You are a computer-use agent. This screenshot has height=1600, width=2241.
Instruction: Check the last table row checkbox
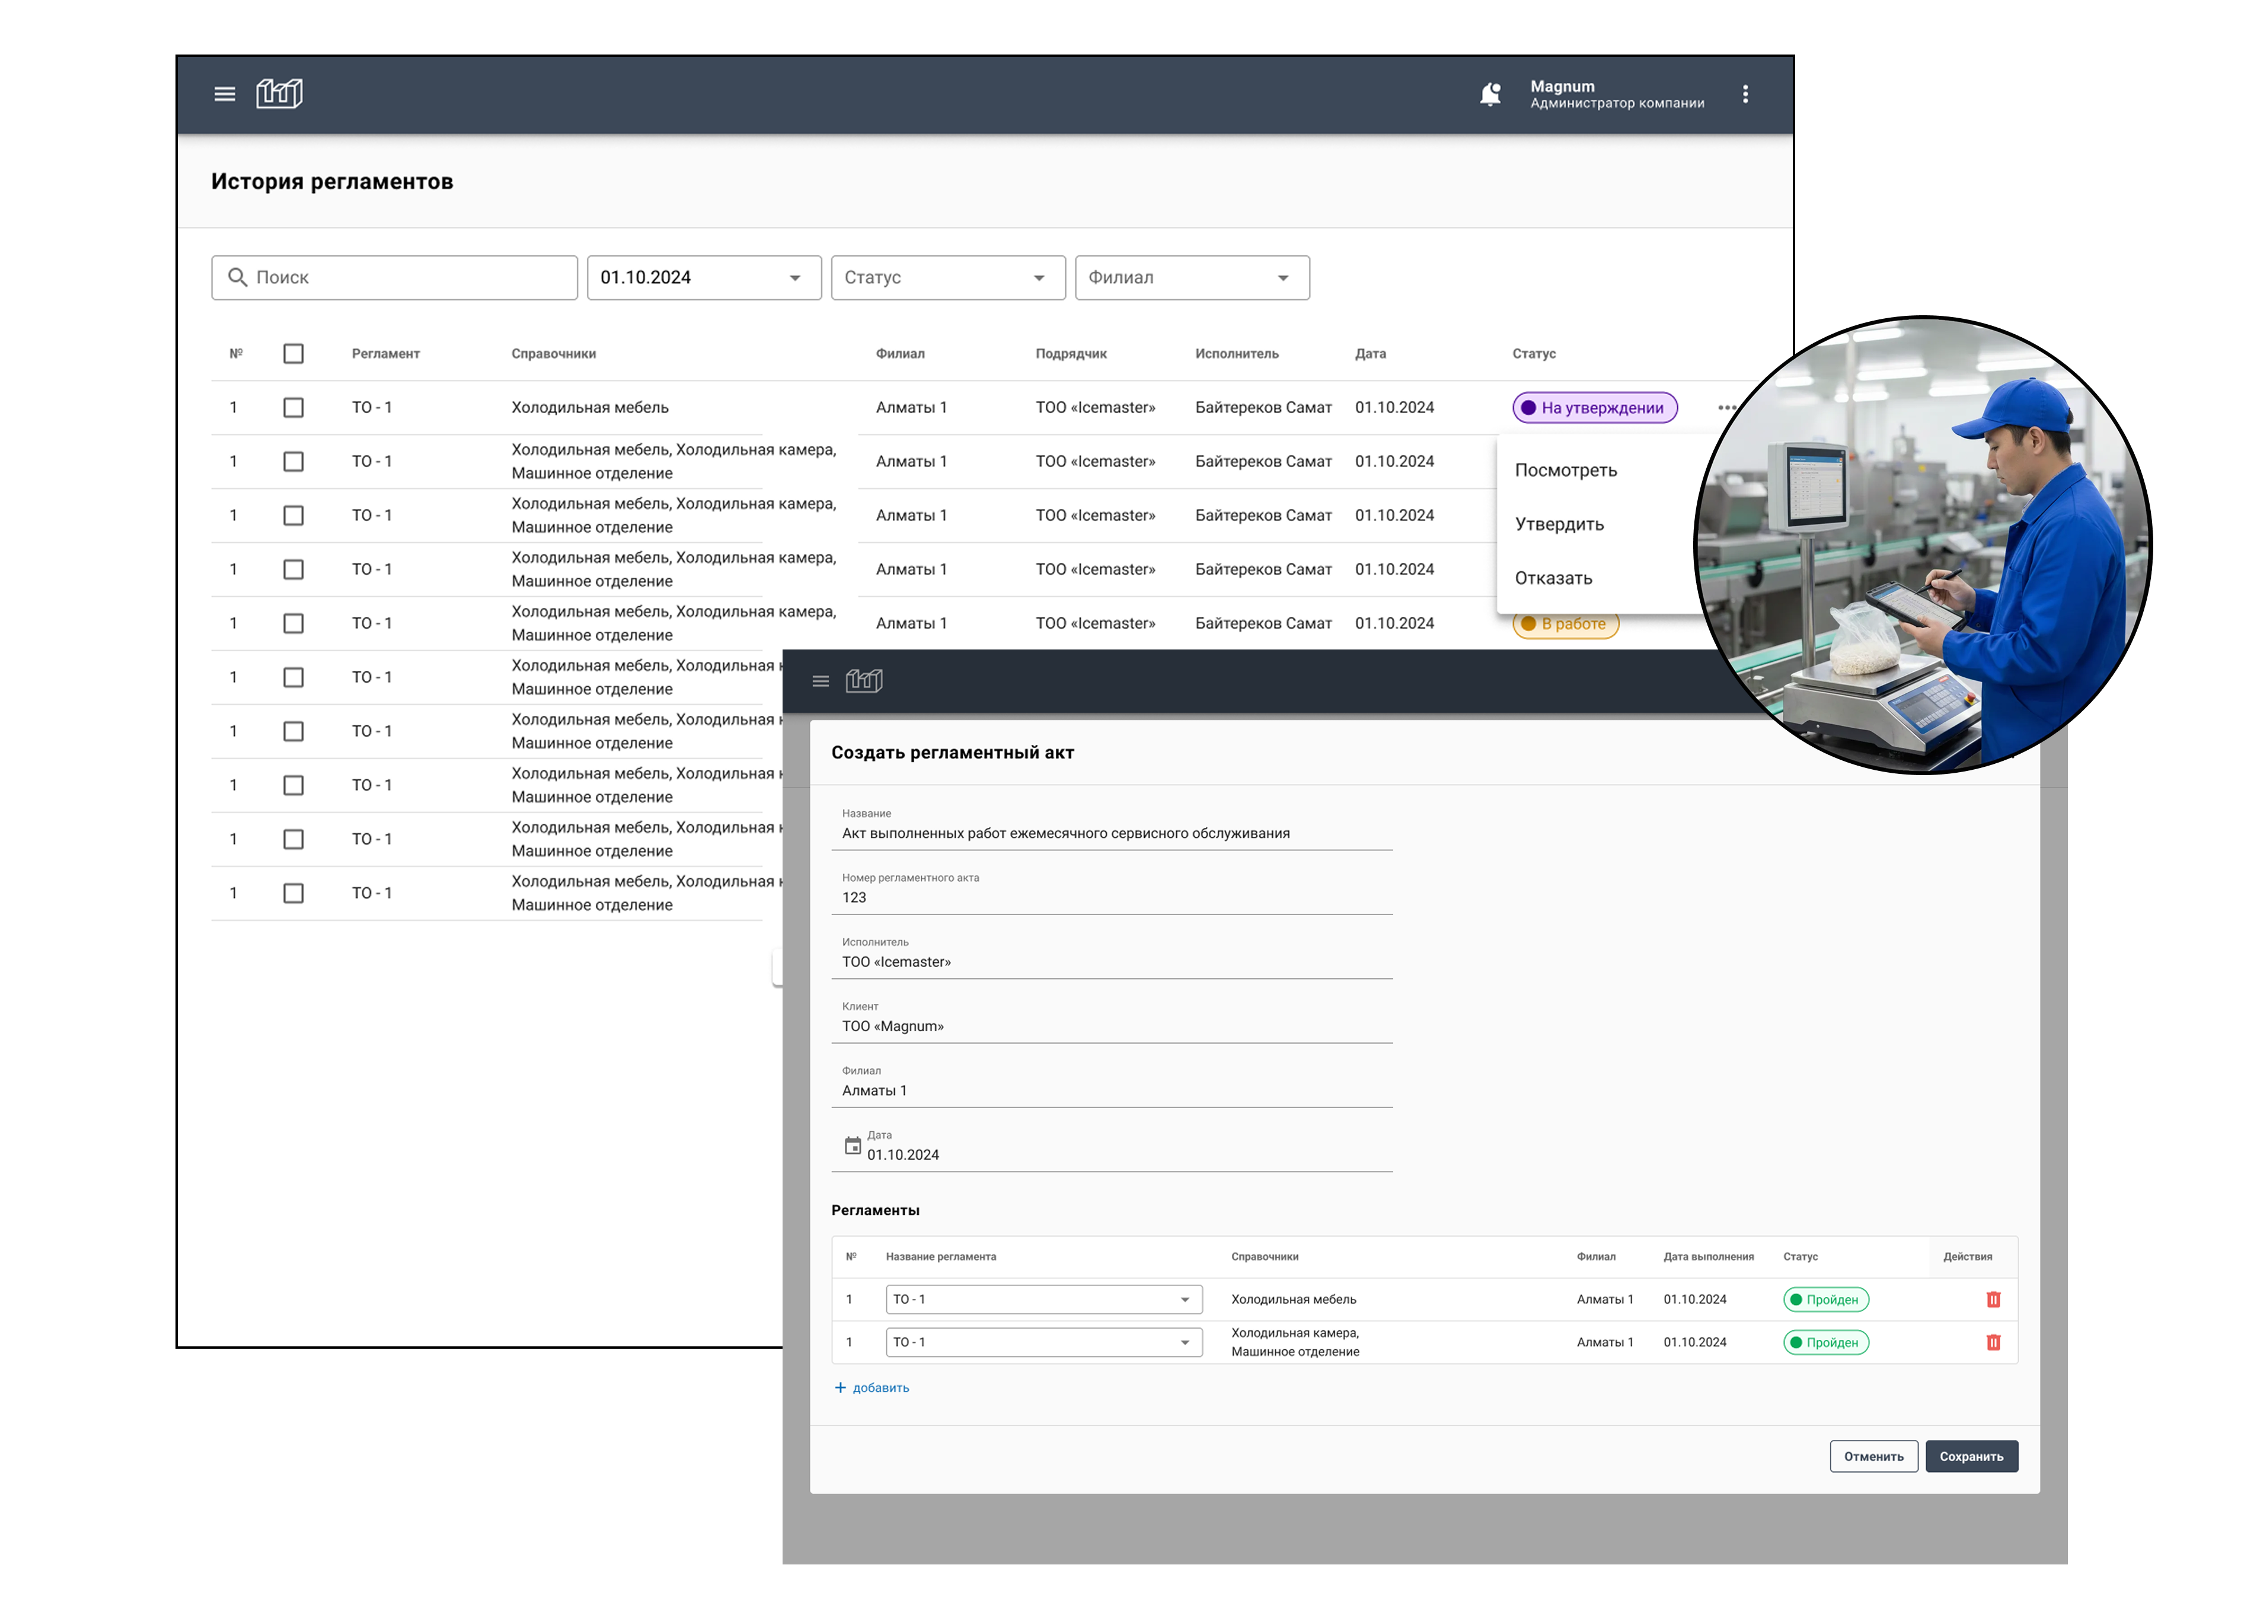pos(293,894)
